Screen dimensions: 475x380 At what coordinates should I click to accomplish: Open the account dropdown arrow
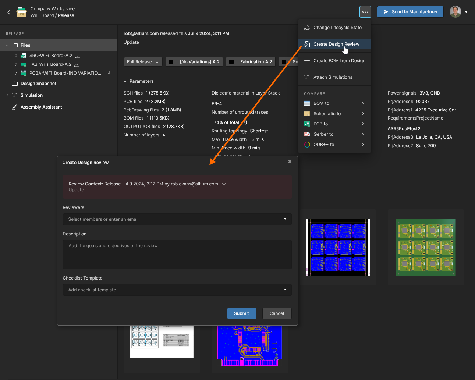click(x=466, y=12)
